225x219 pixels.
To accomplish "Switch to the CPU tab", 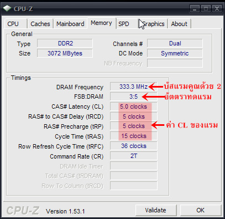I will (15, 24).
